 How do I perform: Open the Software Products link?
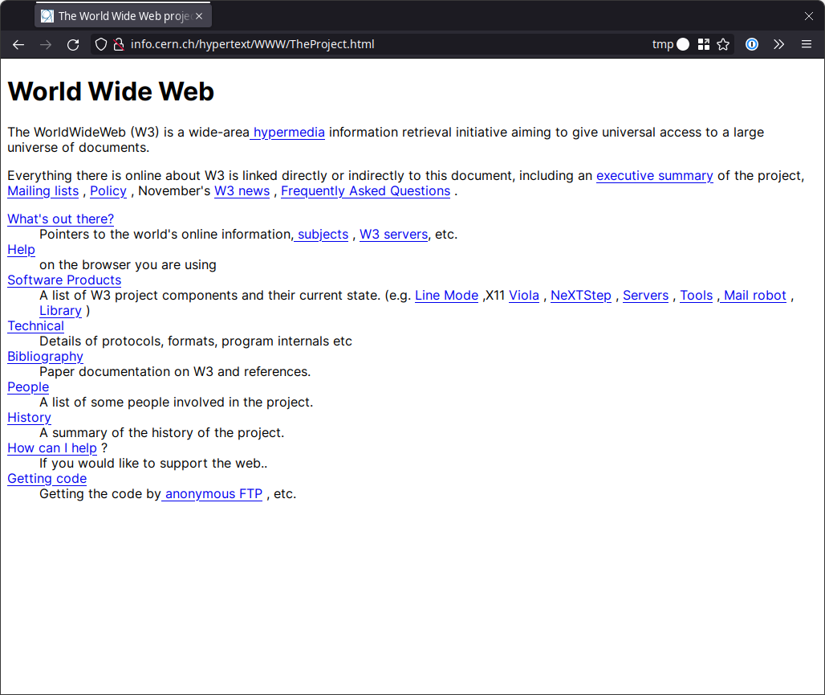pos(64,280)
